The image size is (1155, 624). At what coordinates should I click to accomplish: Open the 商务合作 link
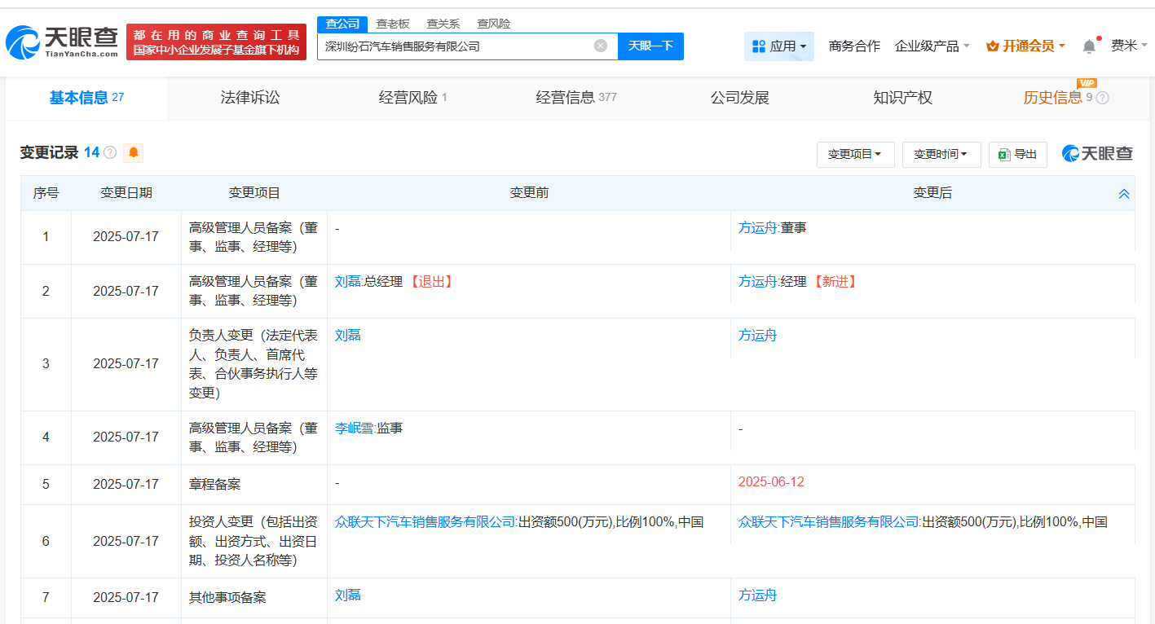tap(854, 46)
